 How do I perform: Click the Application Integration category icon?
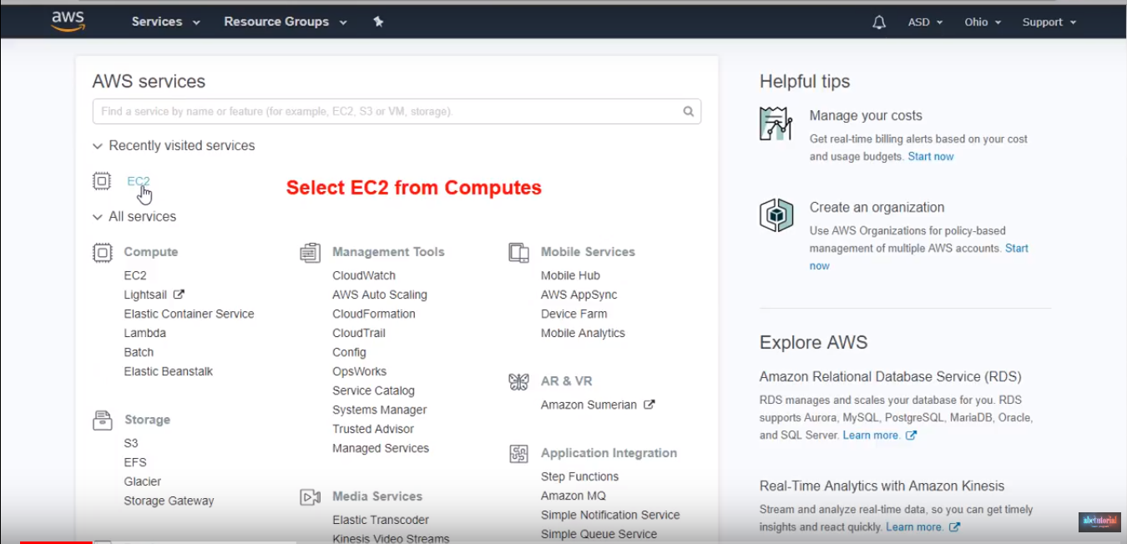coord(518,454)
